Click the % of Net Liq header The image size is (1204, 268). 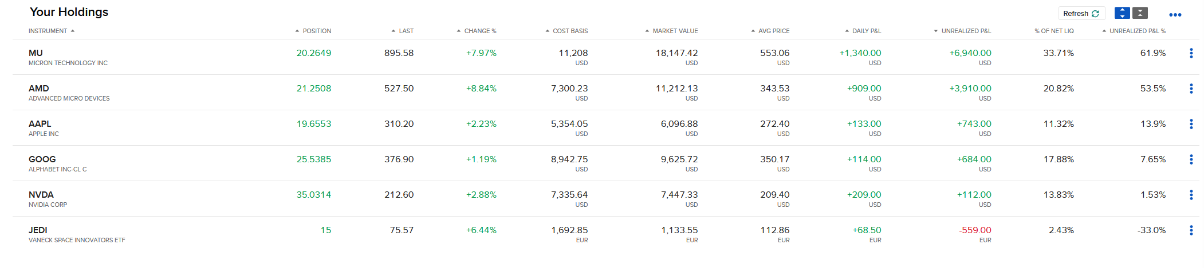coord(1054,31)
